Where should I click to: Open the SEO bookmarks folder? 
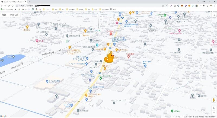[55, 9]
